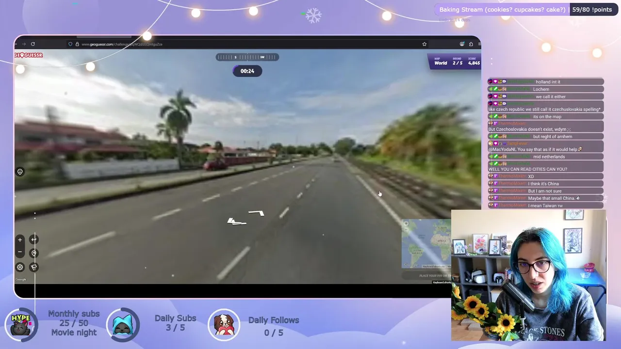Go forward in browser history
621x349 pixels.
point(24,44)
